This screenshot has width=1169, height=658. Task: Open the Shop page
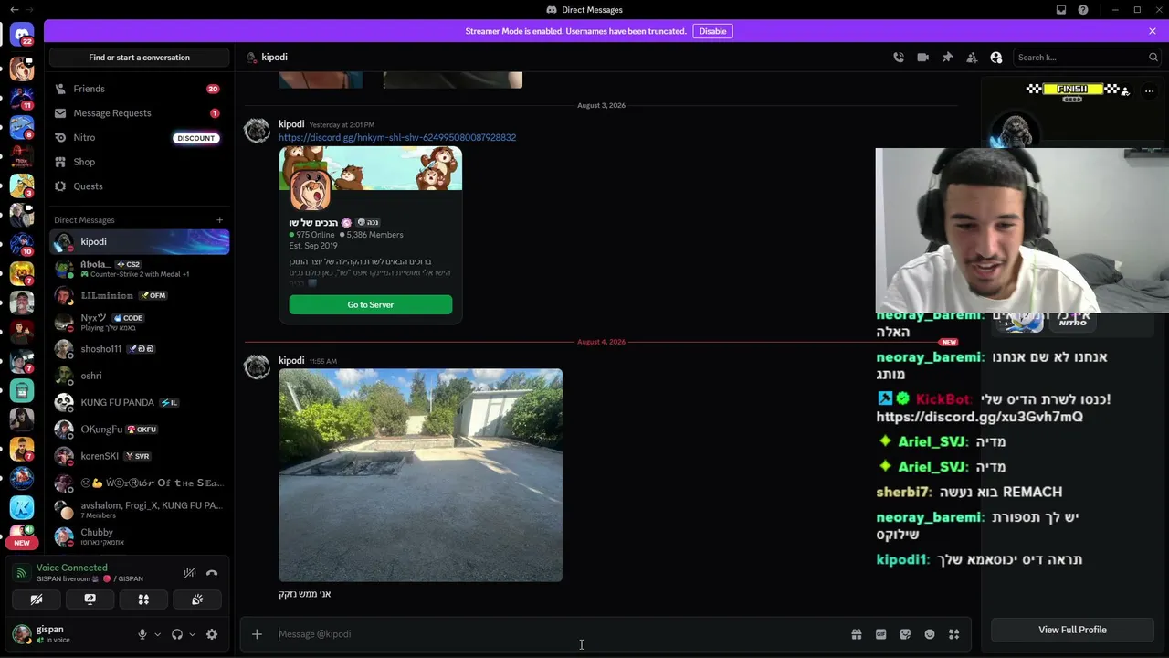tap(139, 162)
